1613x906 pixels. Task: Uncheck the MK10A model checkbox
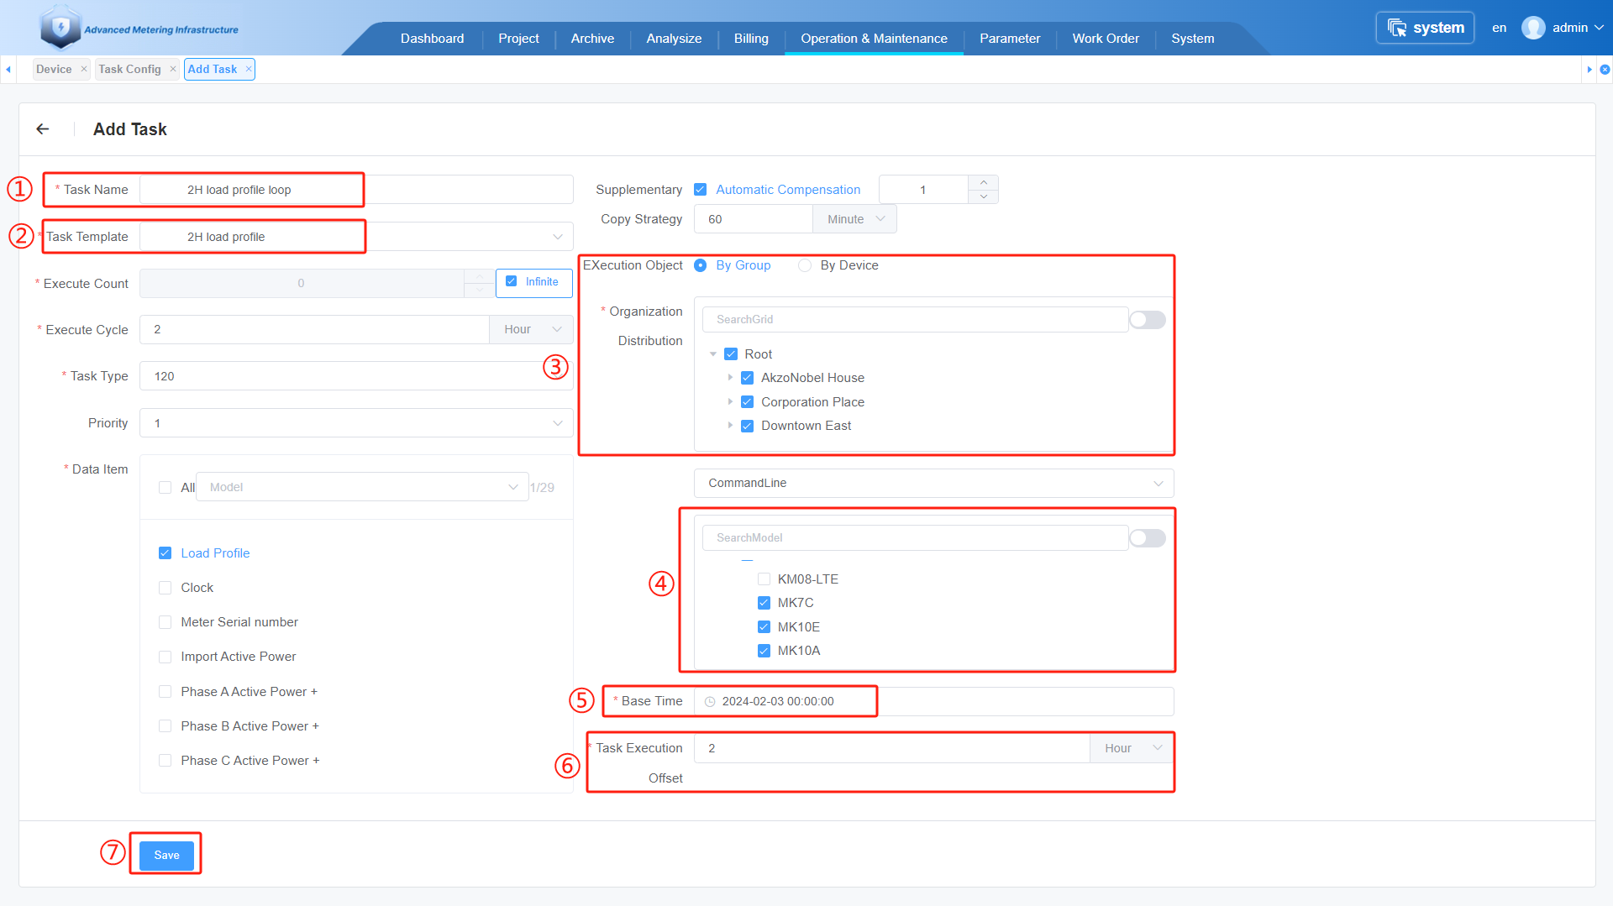coord(764,651)
